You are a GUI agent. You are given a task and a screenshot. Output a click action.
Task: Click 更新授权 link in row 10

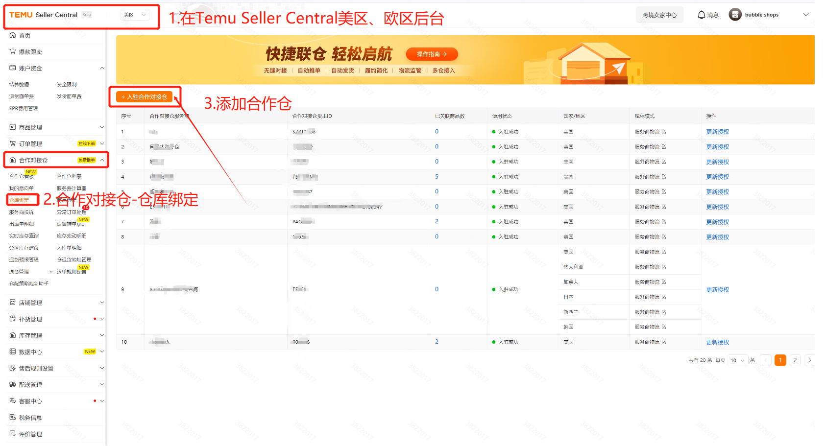tap(717, 342)
